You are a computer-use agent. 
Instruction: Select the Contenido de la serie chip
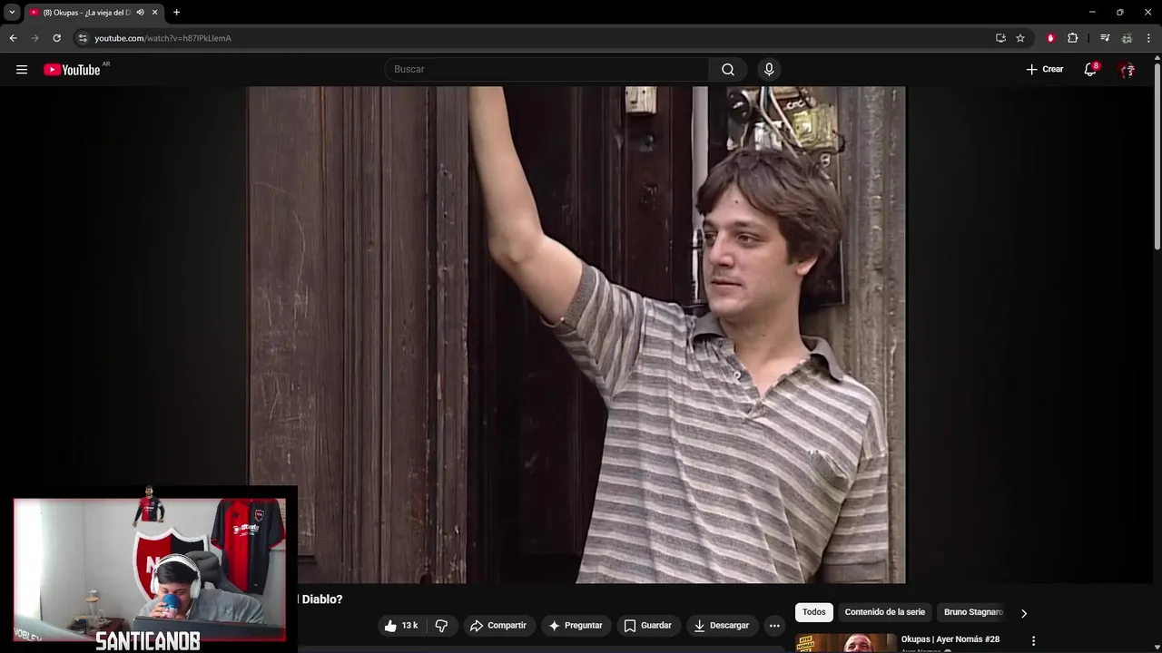pyautogui.click(x=885, y=612)
